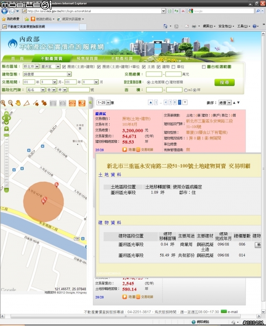Click the dashed circle selection tool
The width and height of the screenshot is (266, 326).
pos(62,103)
